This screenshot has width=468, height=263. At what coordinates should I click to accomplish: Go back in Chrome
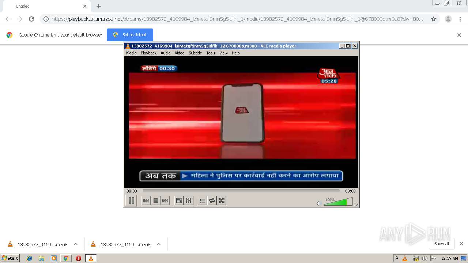(8, 19)
